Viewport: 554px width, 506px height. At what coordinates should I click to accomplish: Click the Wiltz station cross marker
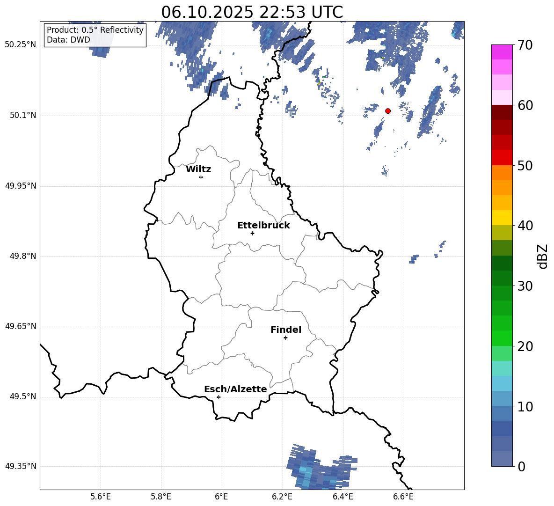tap(201, 177)
